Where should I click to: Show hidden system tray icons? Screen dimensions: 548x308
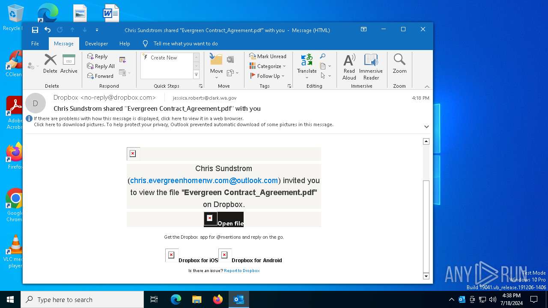click(x=451, y=299)
